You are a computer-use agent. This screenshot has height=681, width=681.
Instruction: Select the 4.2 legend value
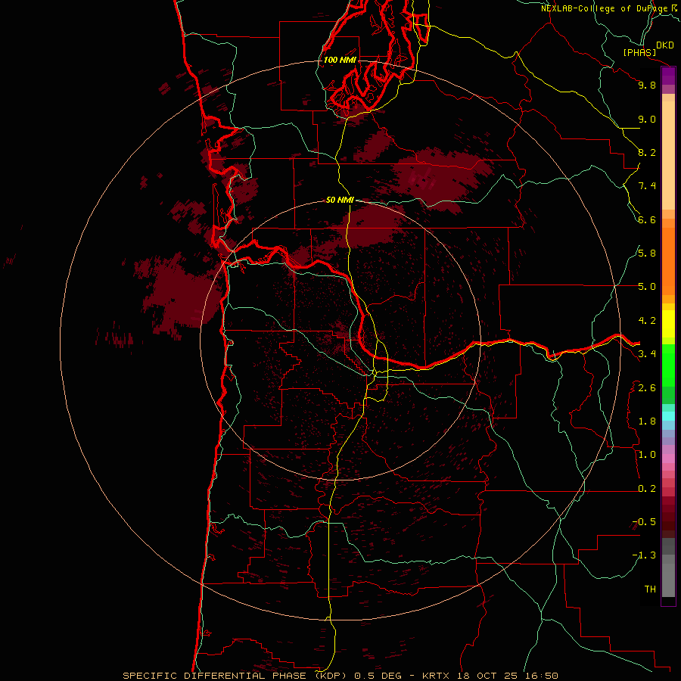click(647, 321)
